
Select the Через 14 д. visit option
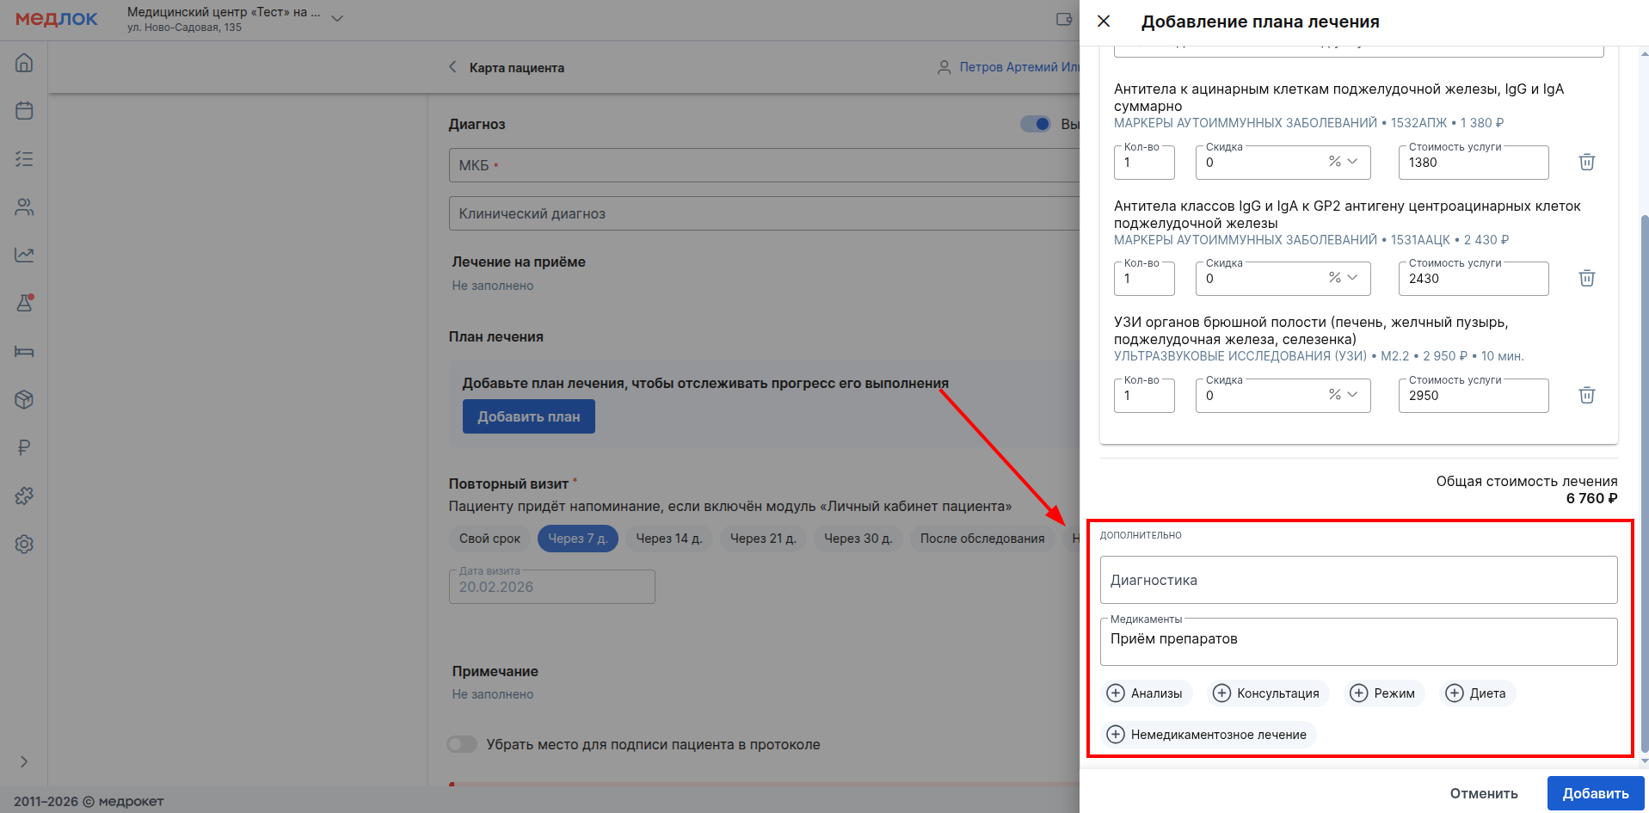click(668, 539)
